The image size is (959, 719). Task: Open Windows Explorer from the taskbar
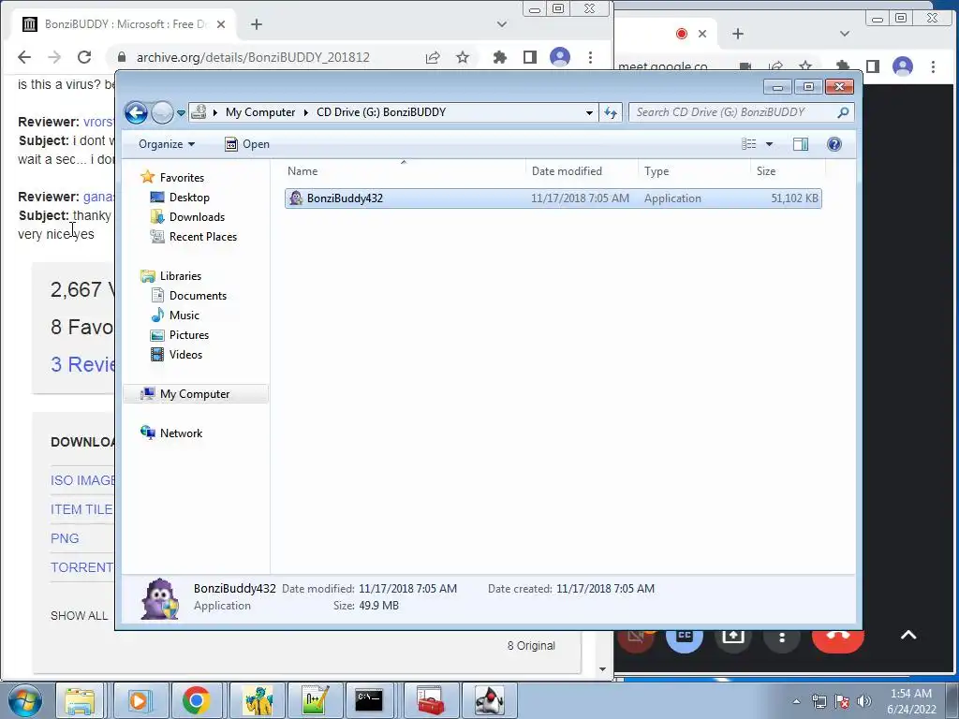pos(80,700)
